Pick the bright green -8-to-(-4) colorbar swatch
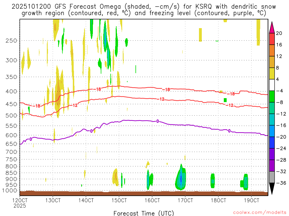This screenshot has height=216, width=289. coord(272,97)
